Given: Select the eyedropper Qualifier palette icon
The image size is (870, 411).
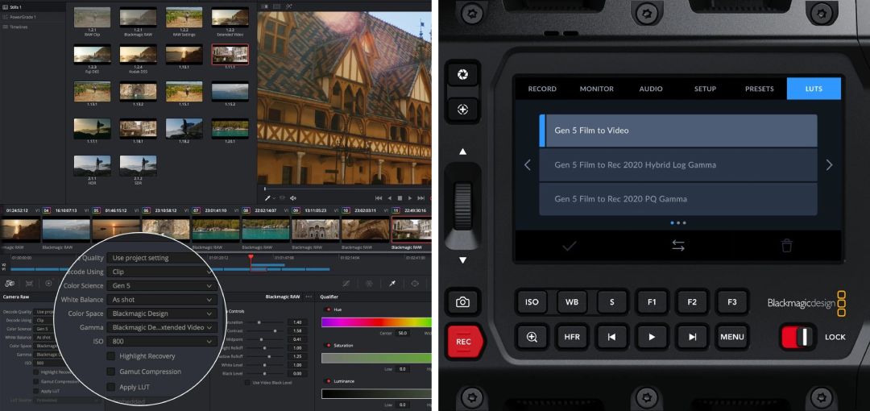Looking at the screenshot, I should [x=392, y=283].
